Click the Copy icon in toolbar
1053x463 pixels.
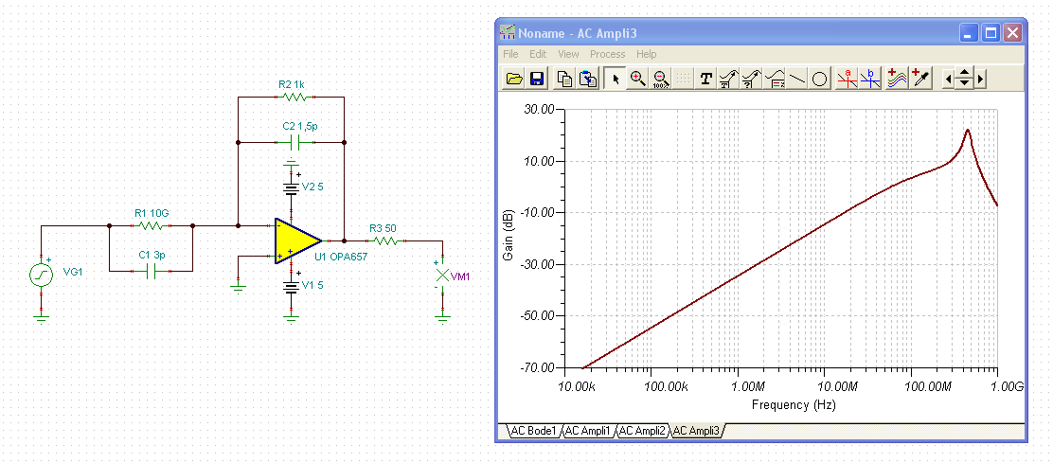565,79
